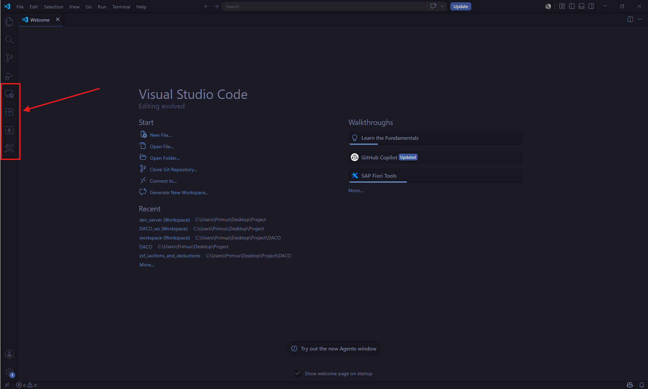Expand the chat dropdown chevron

(x=442, y=6)
